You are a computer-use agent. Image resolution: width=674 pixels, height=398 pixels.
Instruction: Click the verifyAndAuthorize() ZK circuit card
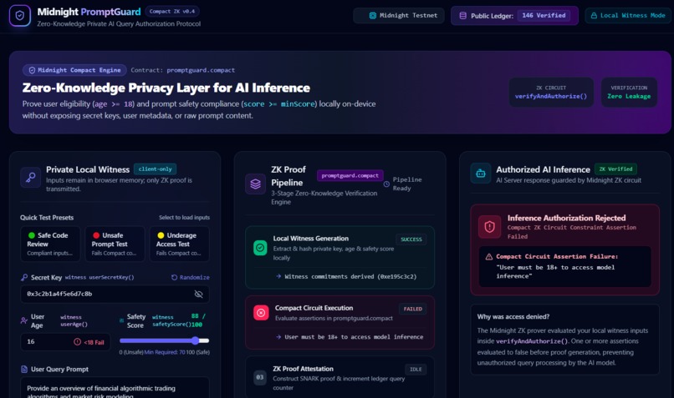[551, 93]
